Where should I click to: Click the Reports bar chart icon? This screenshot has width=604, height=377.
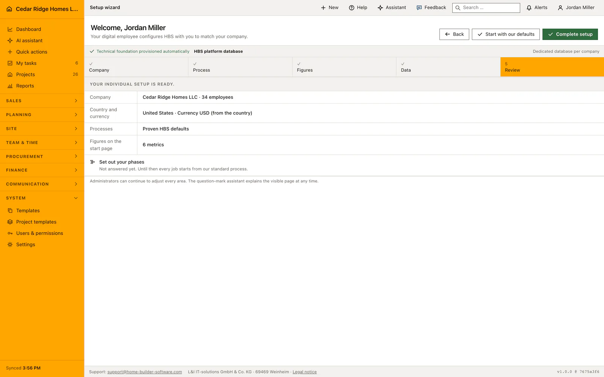[10, 86]
